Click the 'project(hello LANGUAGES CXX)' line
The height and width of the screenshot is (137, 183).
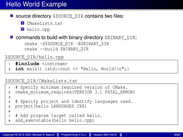point(51,106)
